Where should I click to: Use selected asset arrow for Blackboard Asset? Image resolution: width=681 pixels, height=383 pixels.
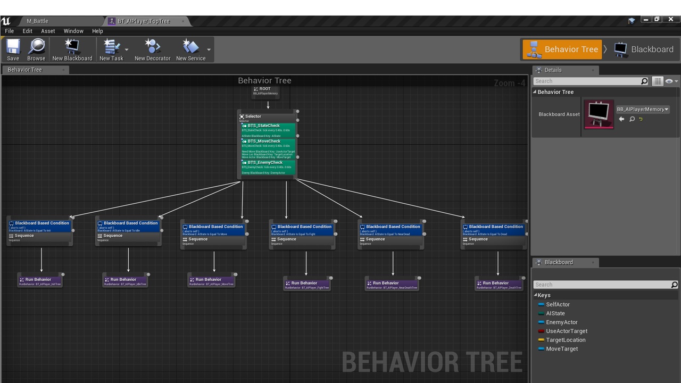coord(621,119)
